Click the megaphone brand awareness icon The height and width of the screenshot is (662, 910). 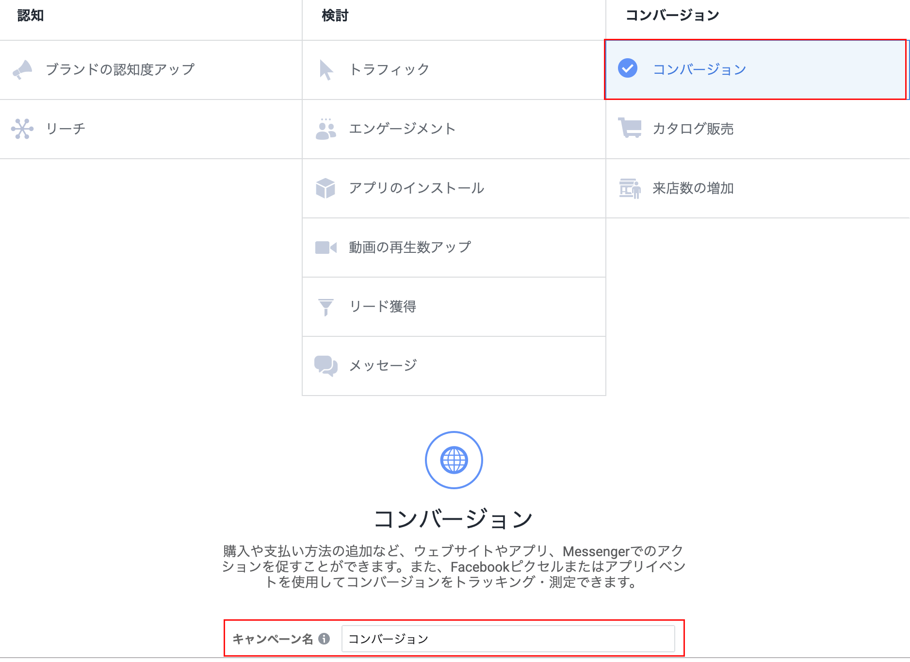pyautogui.click(x=22, y=70)
